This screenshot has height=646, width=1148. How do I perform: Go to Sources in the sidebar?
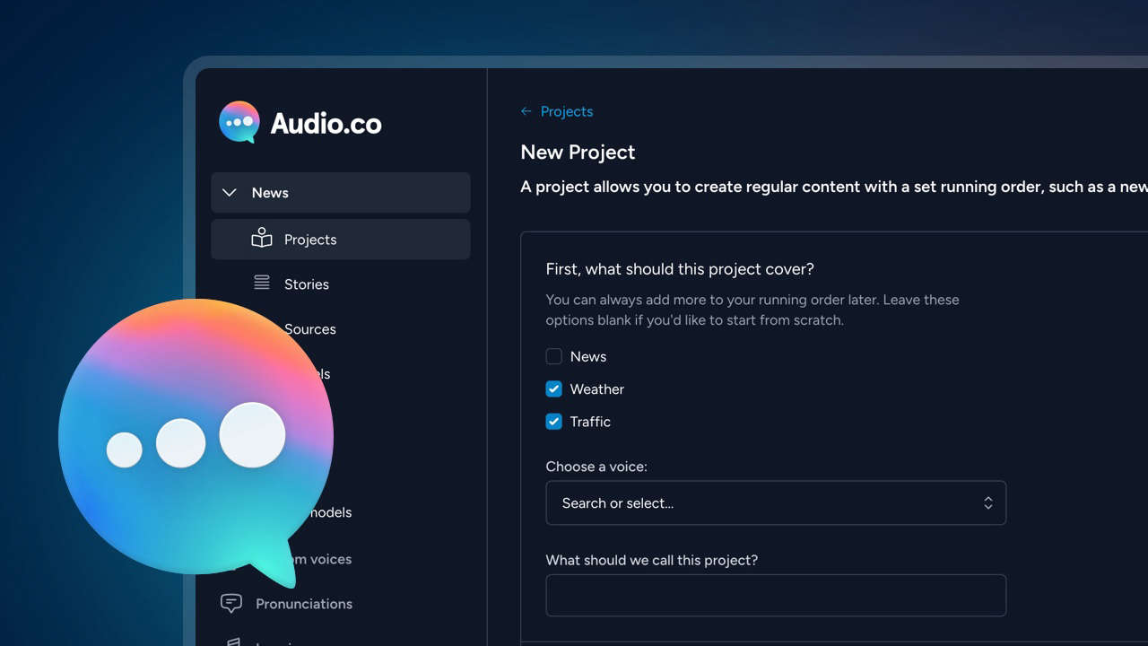click(x=309, y=329)
